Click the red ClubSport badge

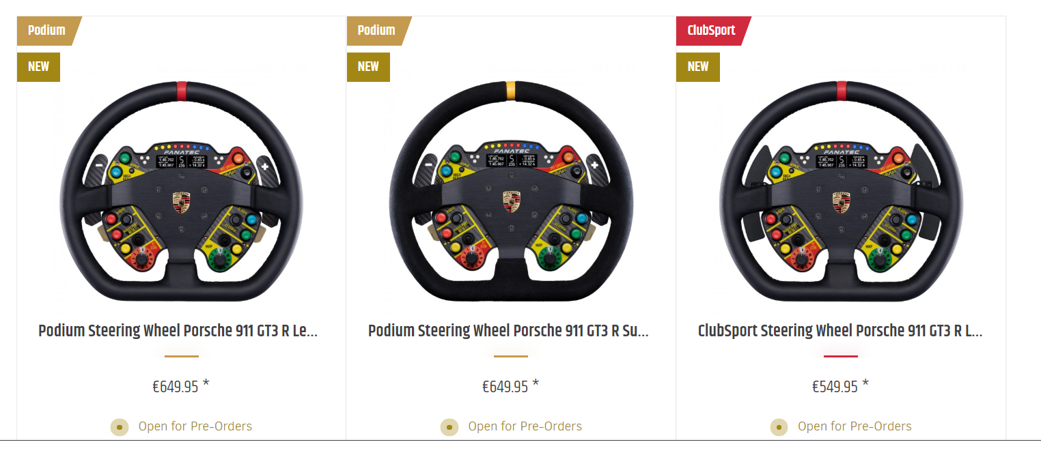[712, 31]
